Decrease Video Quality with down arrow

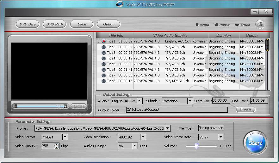57,147
